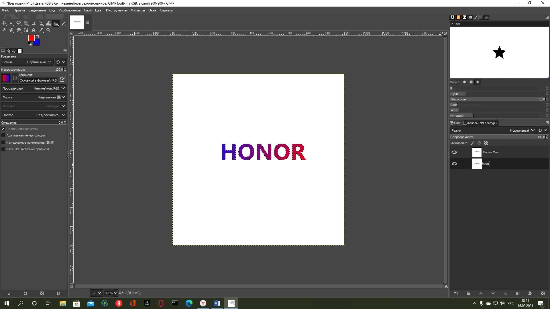Open the Пространство blend space dropdown
550x309 pixels.
click(34, 88)
